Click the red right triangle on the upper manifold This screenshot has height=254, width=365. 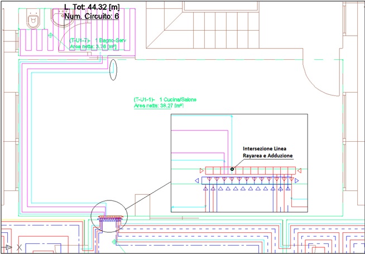coord(299,170)
